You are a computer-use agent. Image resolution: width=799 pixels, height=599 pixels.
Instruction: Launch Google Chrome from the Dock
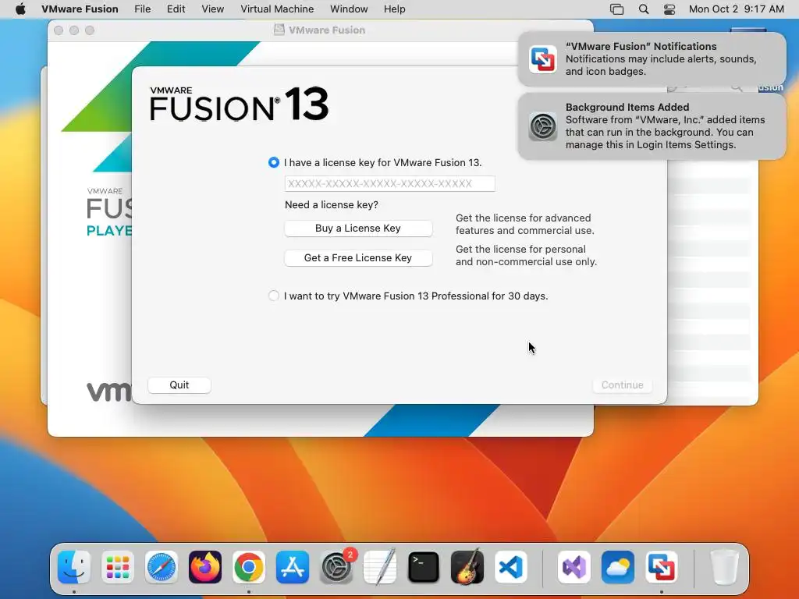click(249, 567)
